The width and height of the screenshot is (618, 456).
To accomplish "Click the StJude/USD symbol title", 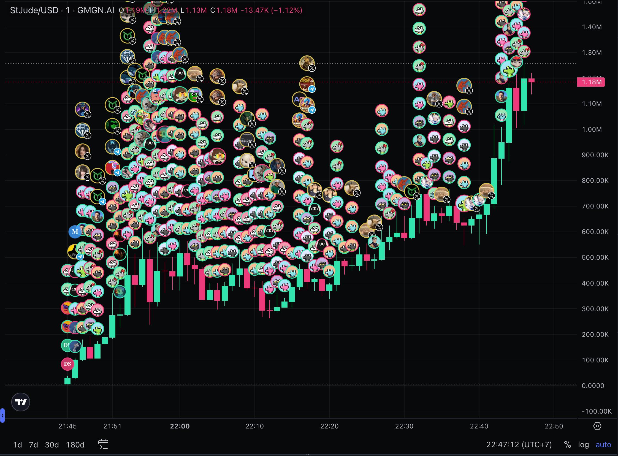I will coord(34,10).
